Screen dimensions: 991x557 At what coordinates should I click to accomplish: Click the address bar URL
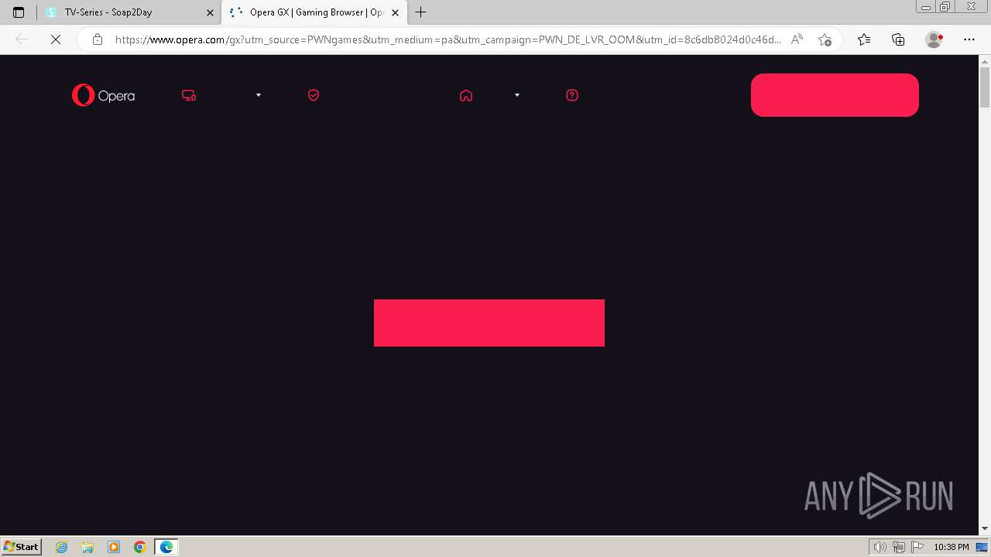[x=447, y=39]
